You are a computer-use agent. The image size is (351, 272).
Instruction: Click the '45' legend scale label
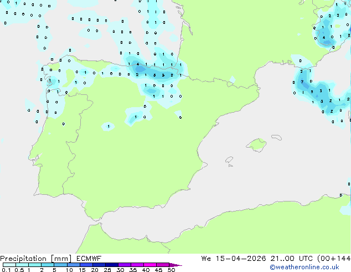[158, 270]
